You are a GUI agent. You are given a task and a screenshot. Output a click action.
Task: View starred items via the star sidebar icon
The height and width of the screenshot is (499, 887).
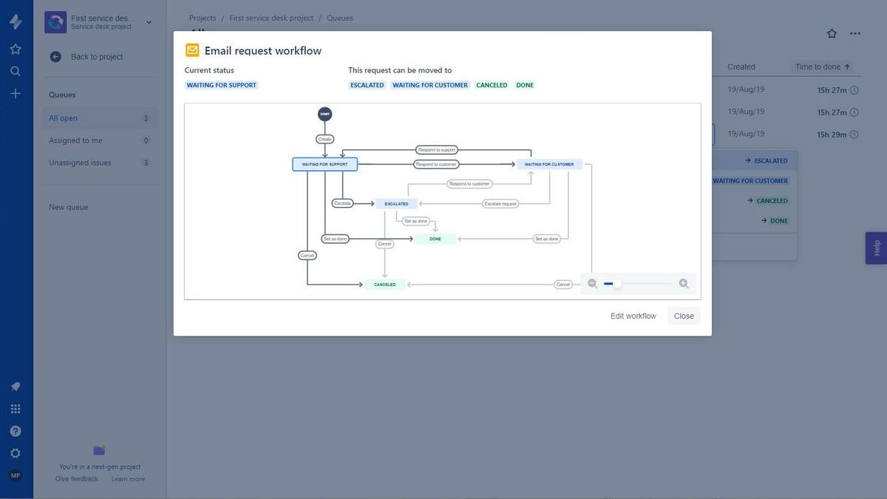click(x=16, y=48)
